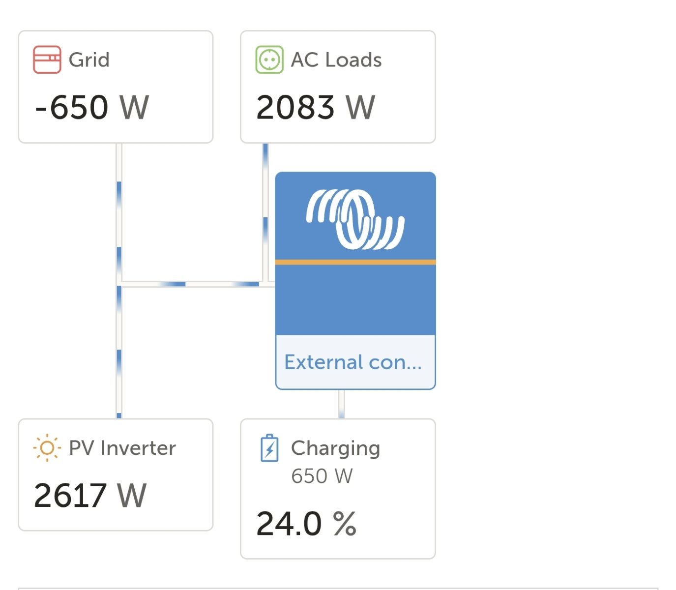Click the 650 W charging power text
The width and height of the screenshot is (676, 590).
[x=322, y=476]
